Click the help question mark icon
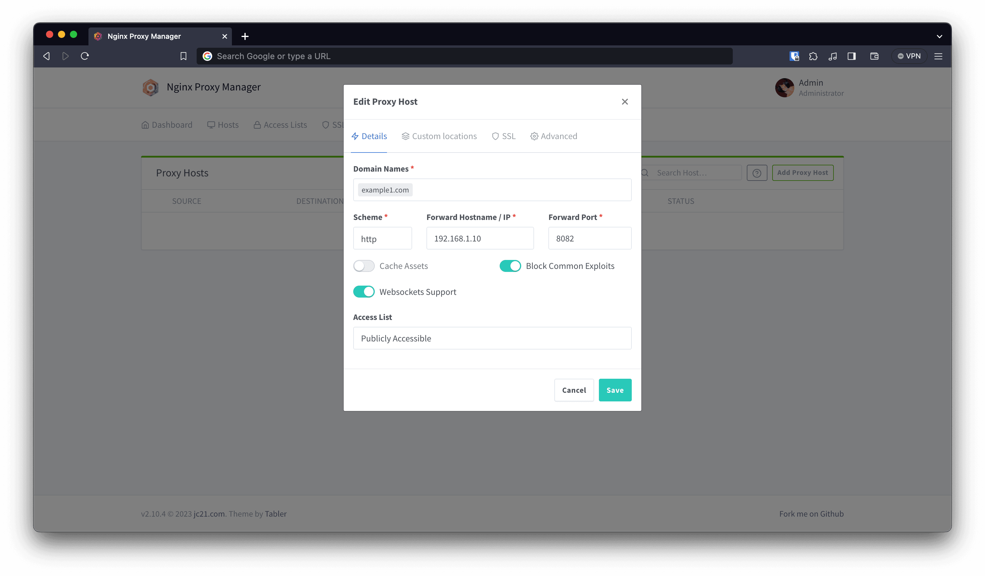 (x=757, y=173)
